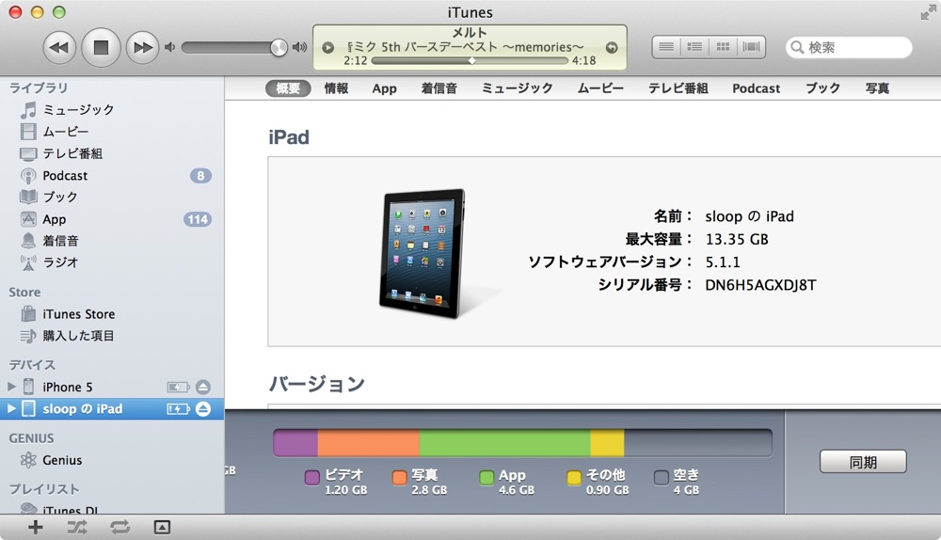941x540 pixels.
Task: Expand the sloop の iPad device triangle
Action: 11,408
